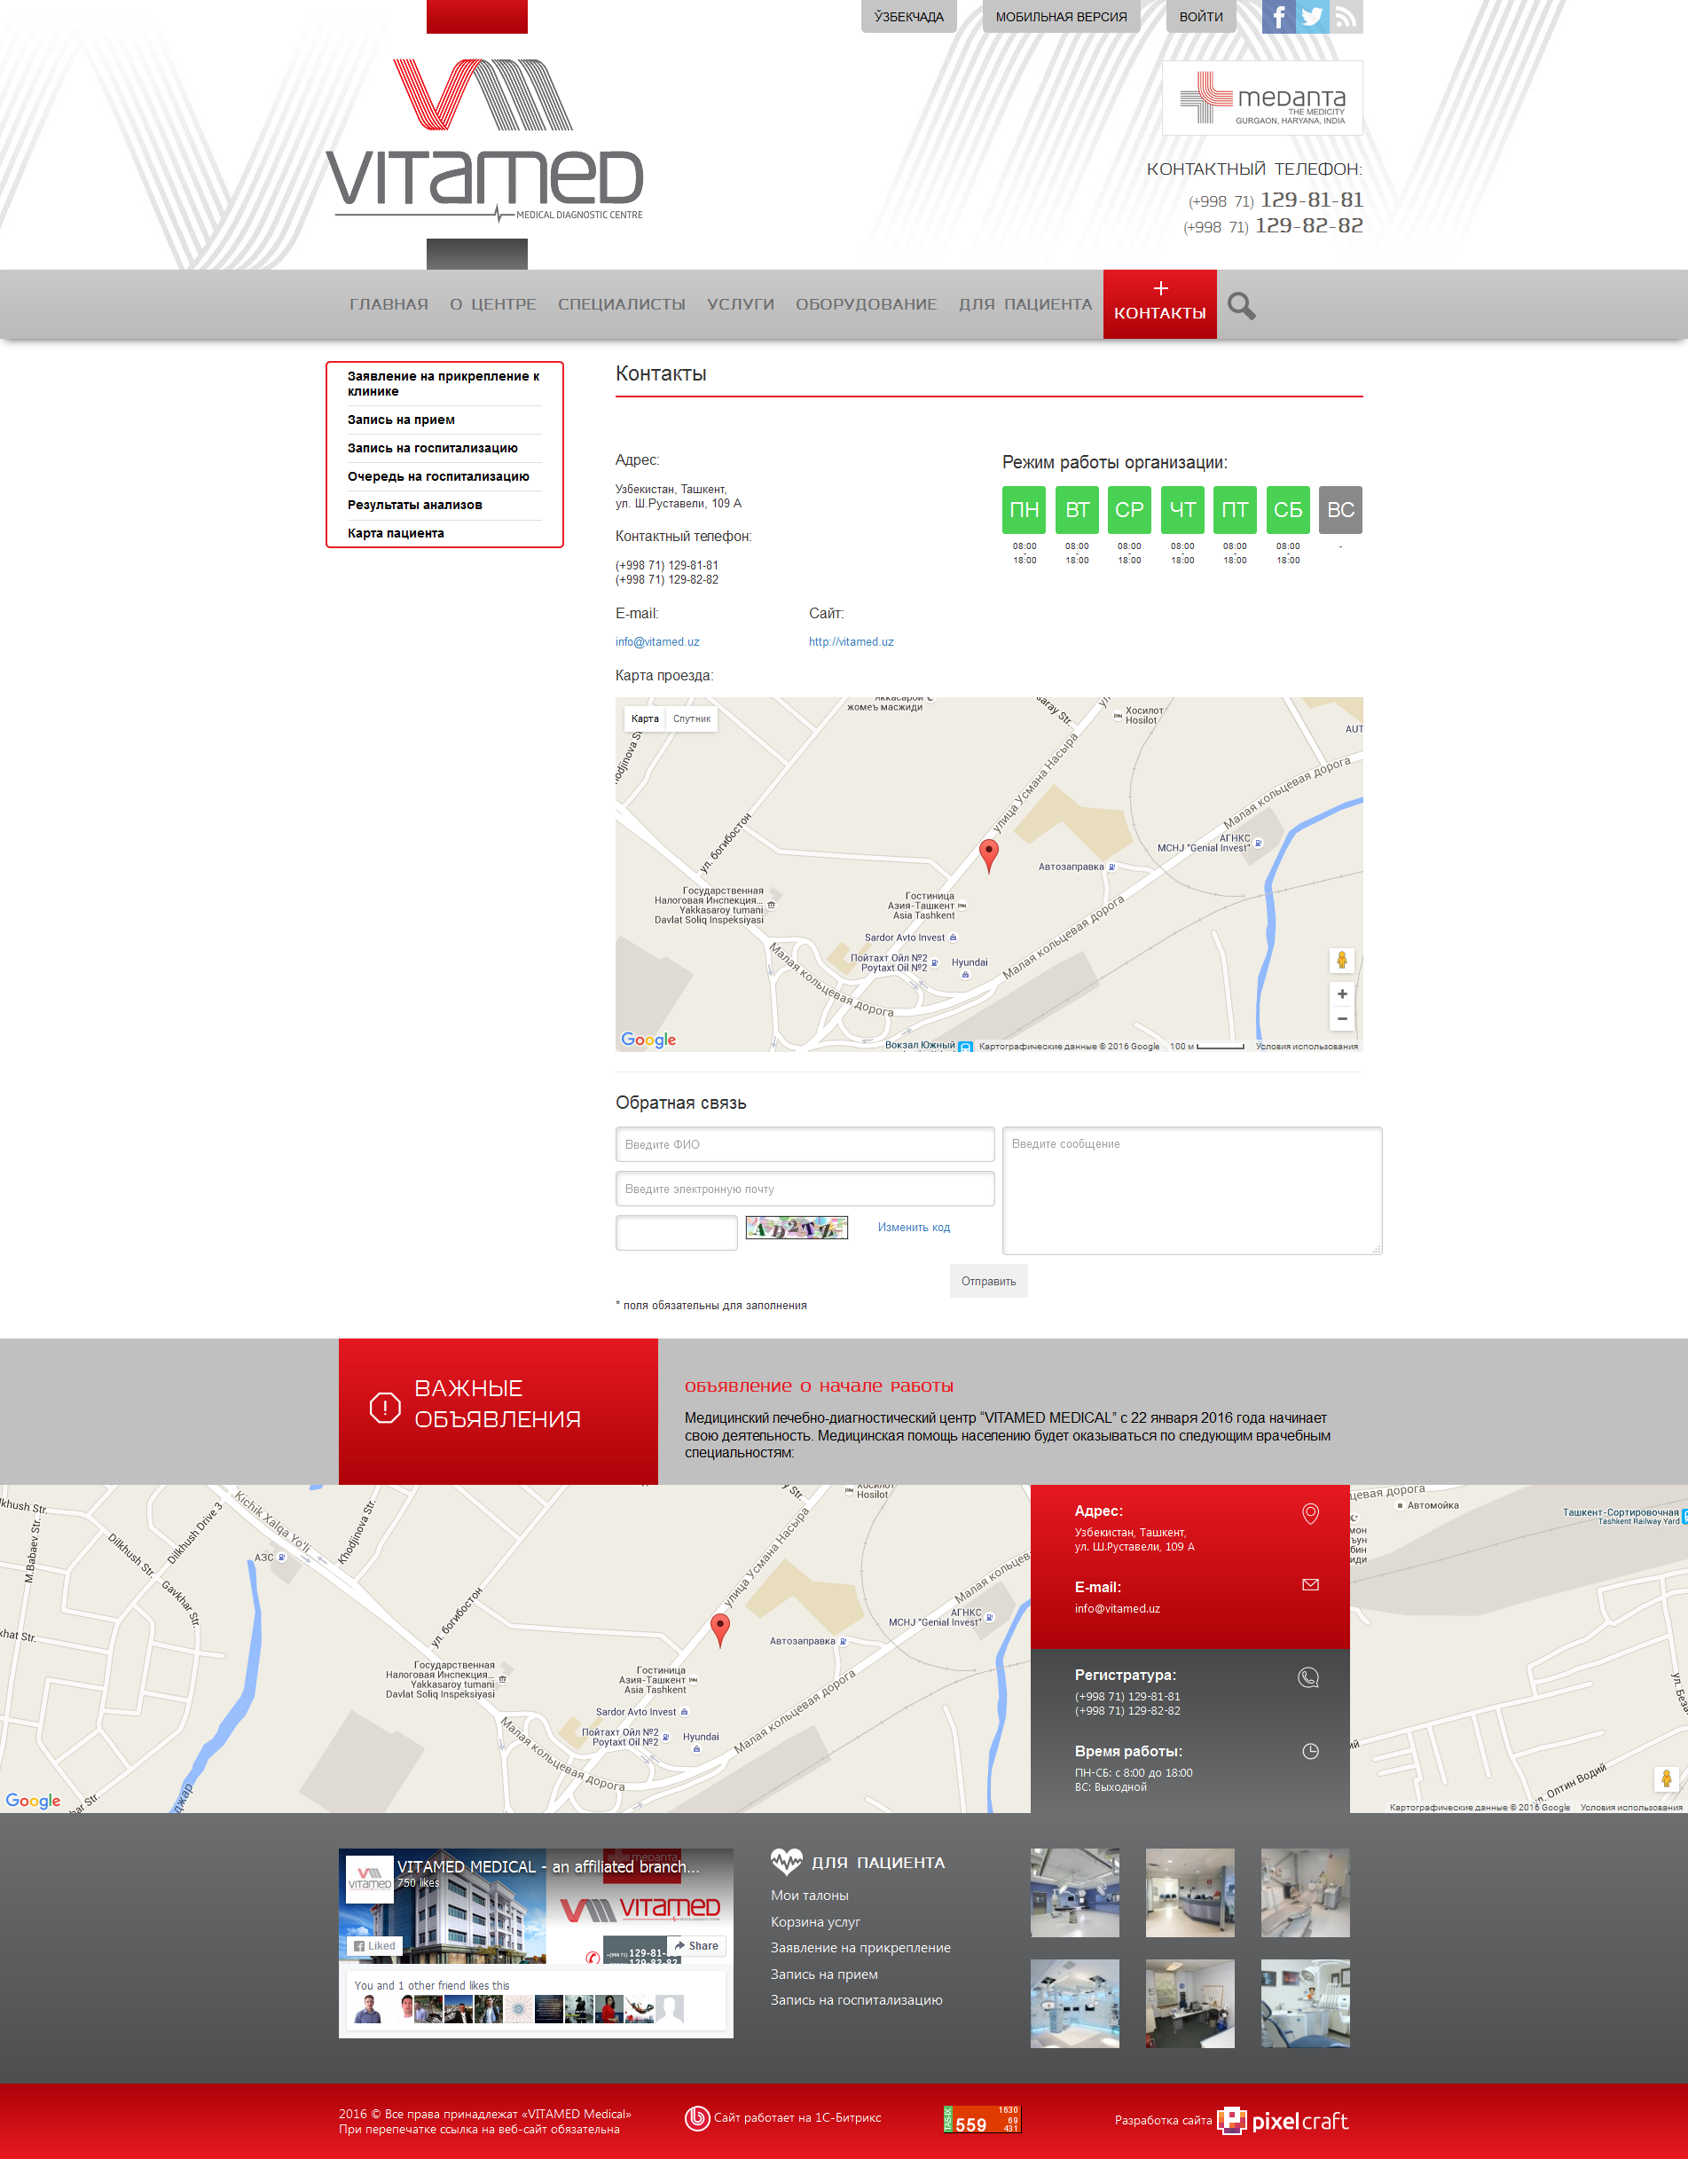Open the first operating room thumbnail in footer gallery
The height and width of the screenshot is (2159, 1688).
click(1074, 1892)
